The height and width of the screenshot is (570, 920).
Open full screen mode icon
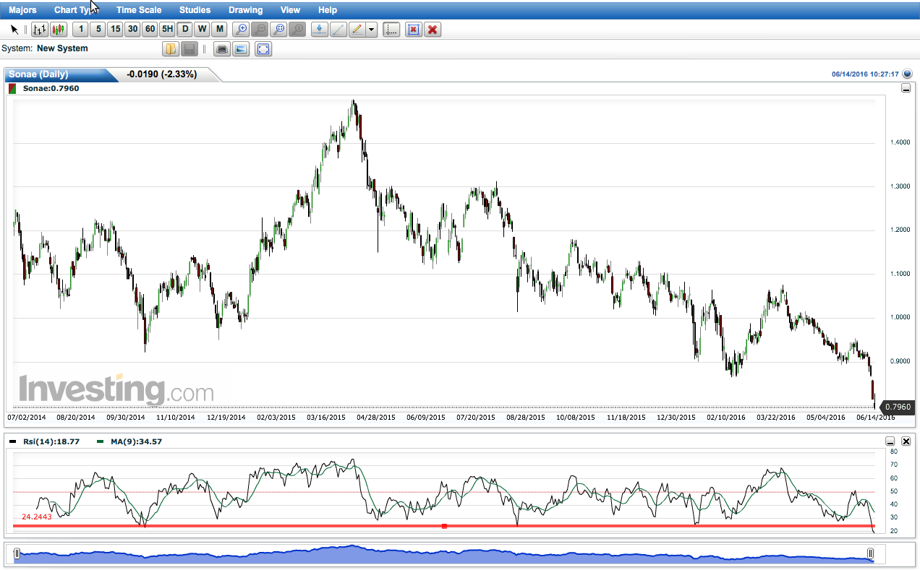pos(263,49)
